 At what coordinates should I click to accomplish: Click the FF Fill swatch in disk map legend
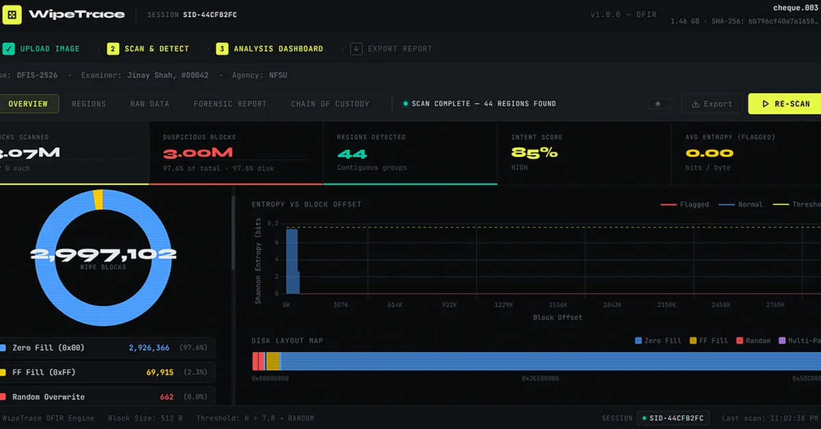693,340
